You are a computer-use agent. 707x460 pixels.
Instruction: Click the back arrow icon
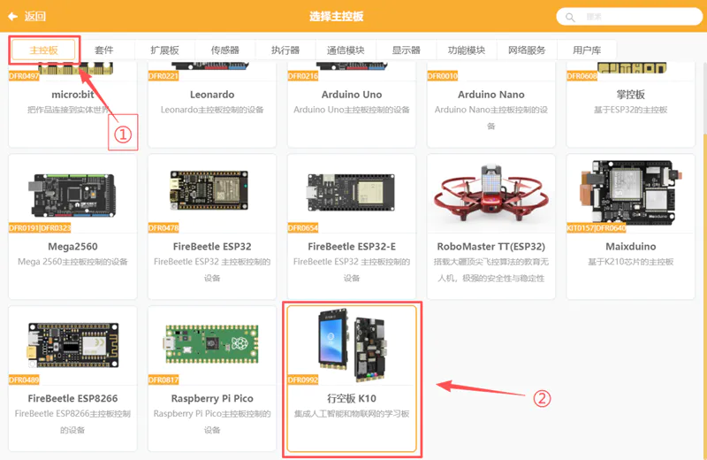click(12, 17)
